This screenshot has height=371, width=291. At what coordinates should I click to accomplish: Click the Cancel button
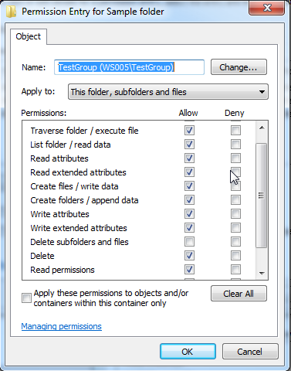250,352
